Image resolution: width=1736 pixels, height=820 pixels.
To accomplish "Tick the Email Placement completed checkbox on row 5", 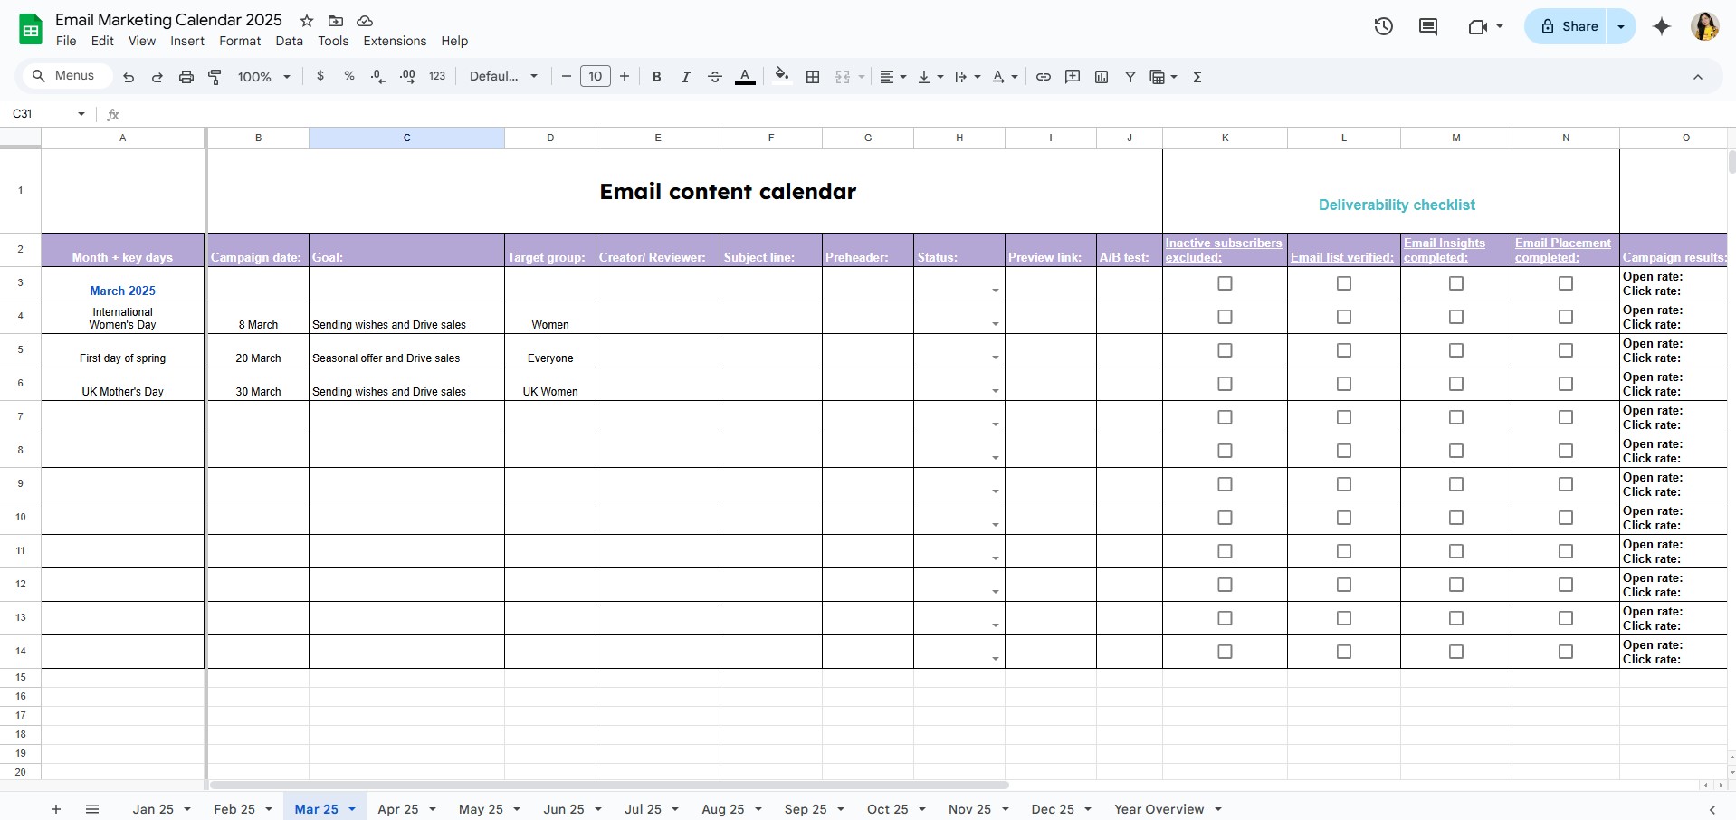I will (x=1564, y=350).
